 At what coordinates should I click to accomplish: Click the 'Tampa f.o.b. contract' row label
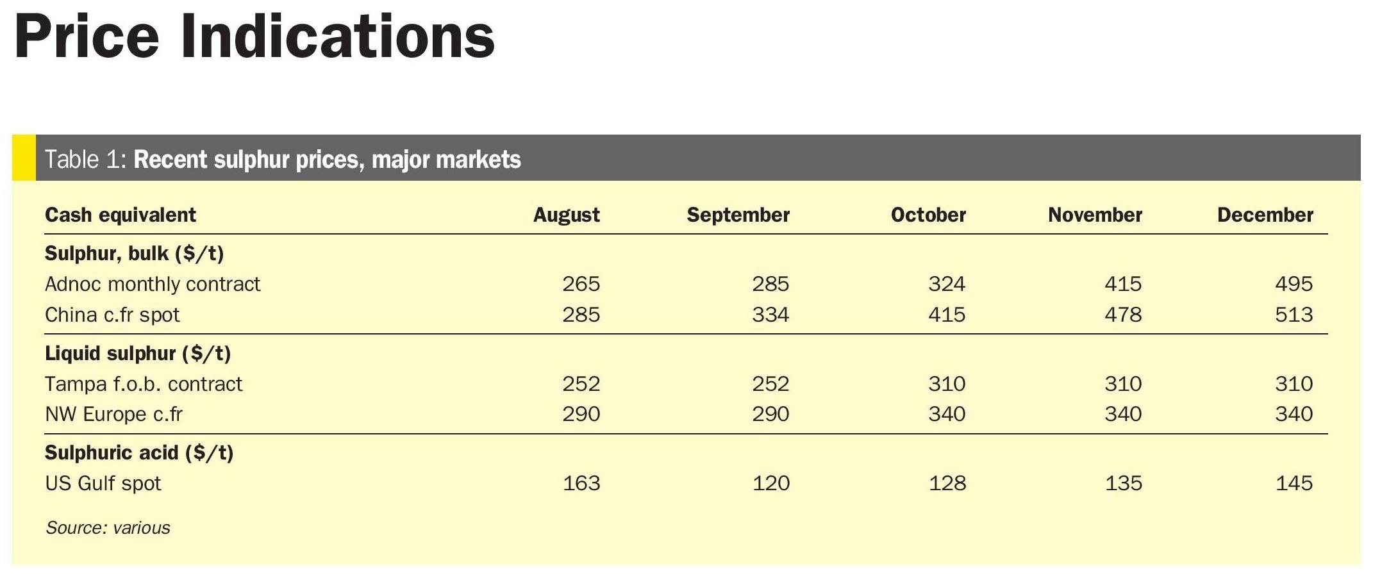pos(144,384)
